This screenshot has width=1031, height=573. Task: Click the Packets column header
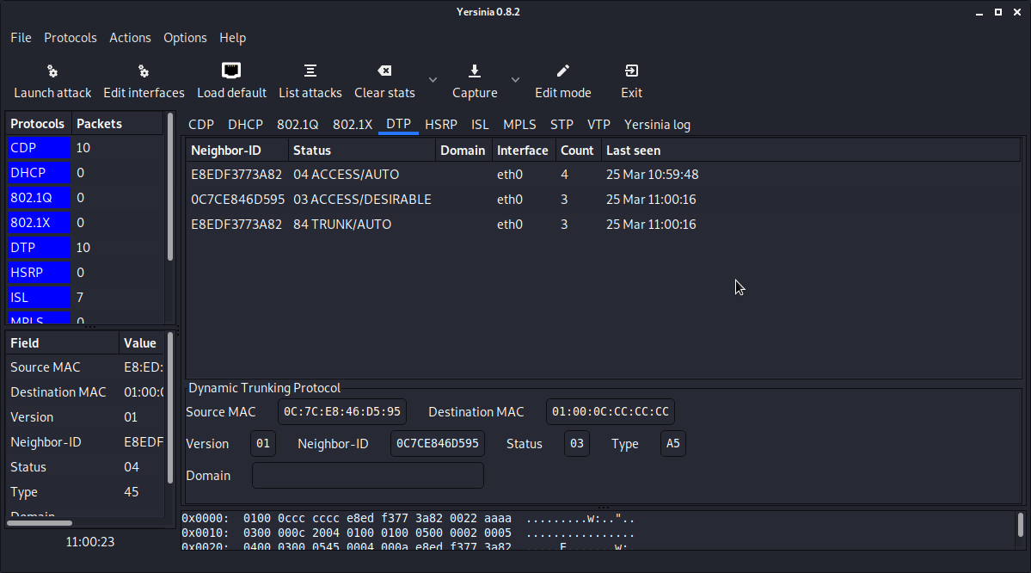tap(118, 124)
